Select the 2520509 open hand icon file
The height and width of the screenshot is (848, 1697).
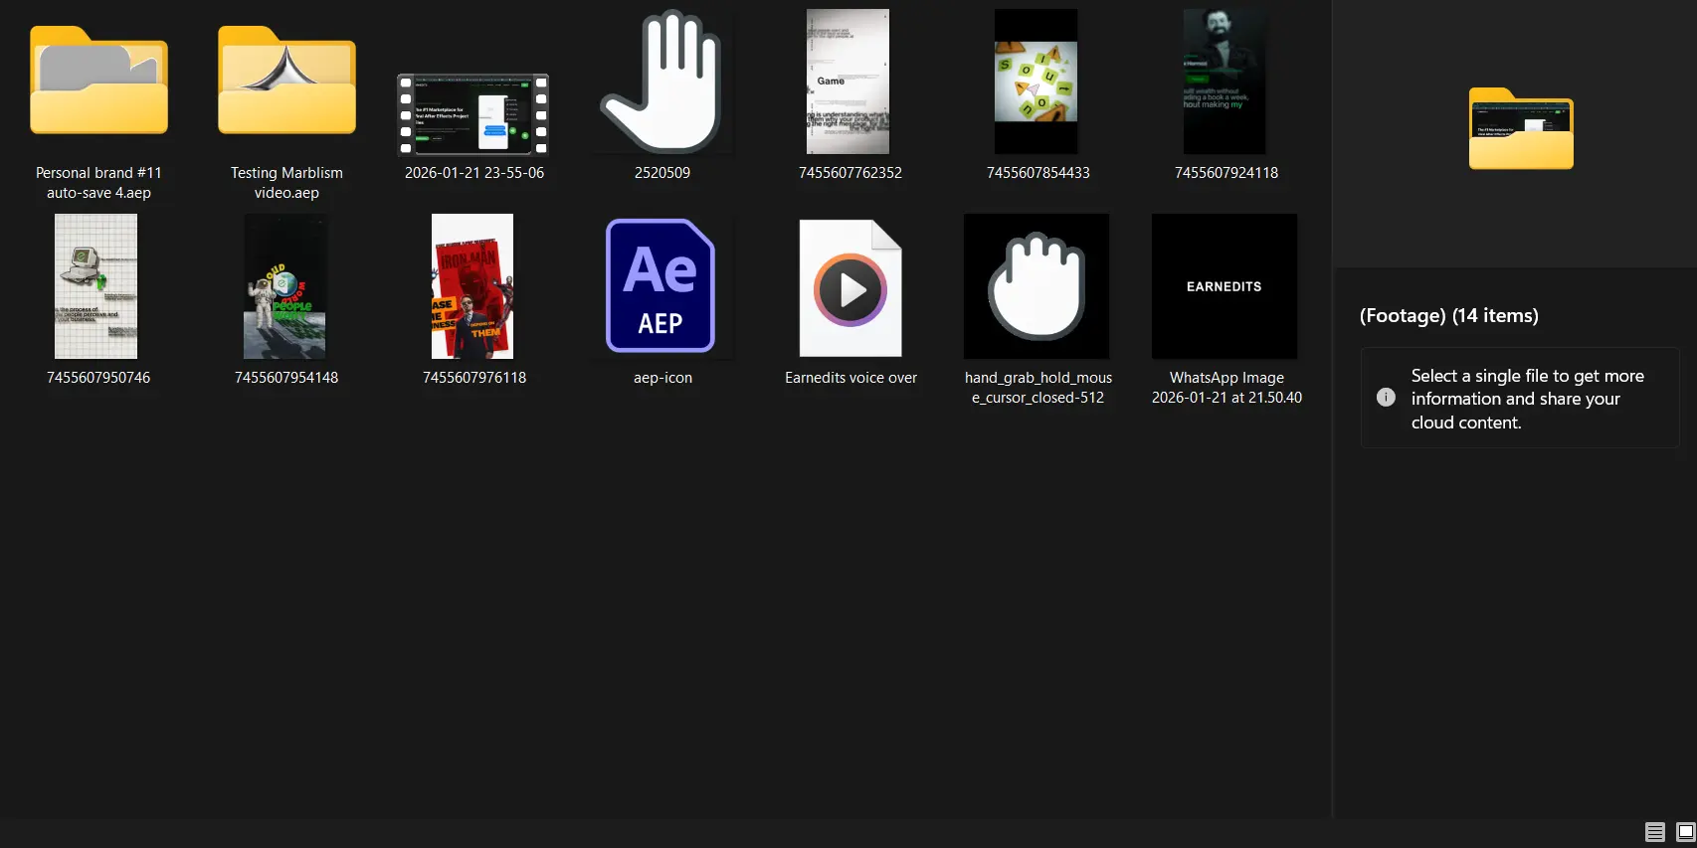tap(661, 84)
